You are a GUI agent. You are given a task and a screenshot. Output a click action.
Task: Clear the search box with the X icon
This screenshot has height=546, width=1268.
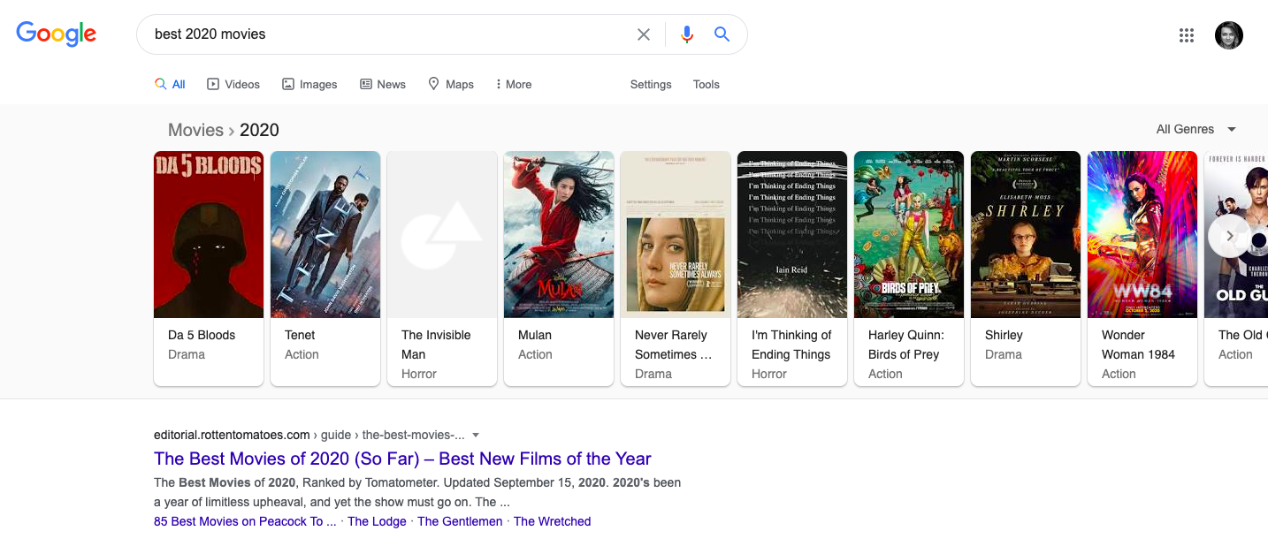644,34
